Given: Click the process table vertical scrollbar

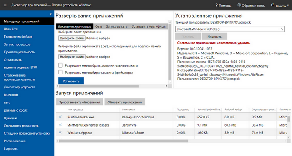Looking at the screenshot, I should (289, 119).
